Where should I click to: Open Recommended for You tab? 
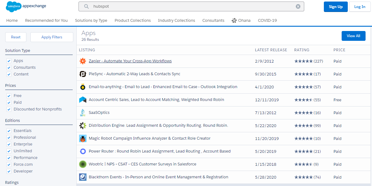click(x=46, y=21)
